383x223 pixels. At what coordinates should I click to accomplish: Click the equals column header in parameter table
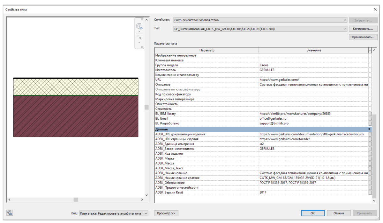pyautogui.click(x=370, y=50)
